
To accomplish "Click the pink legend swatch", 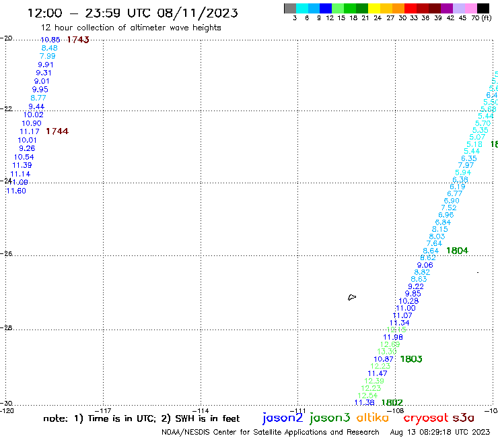I will pos(470,8).
